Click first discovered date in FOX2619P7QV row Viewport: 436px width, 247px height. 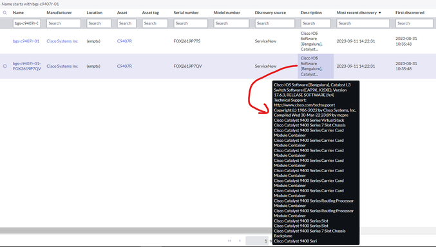406,66
